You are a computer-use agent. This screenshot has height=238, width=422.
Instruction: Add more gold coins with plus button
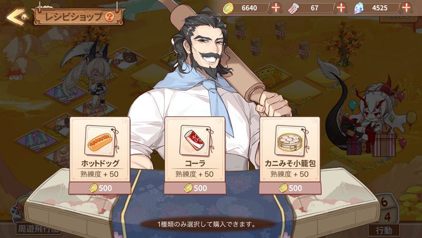click(x=275, y=8)
